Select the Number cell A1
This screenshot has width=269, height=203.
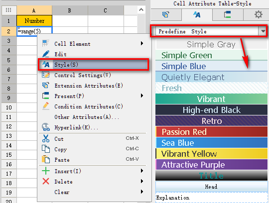pos(34,21)
